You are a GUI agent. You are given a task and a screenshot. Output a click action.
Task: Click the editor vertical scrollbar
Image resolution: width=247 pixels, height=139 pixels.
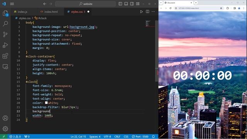(157, 51)
